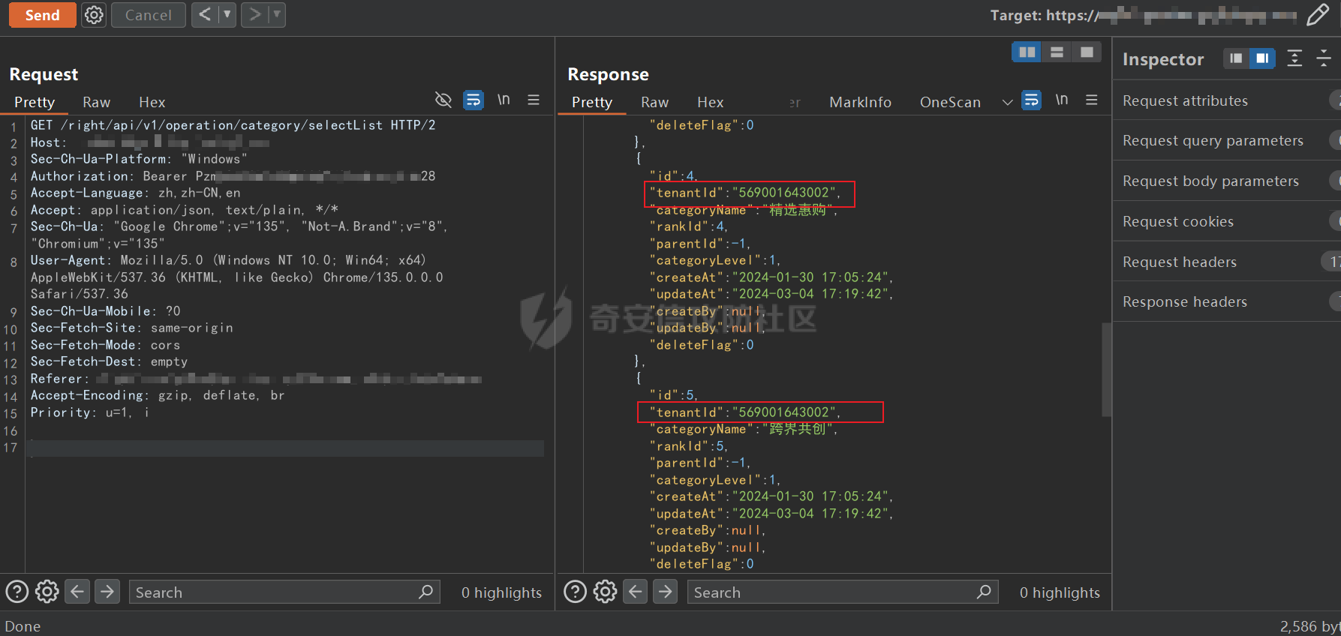Click the Response panel vertical scrollbar
1341x636 pixels.
pos(1106,370)
